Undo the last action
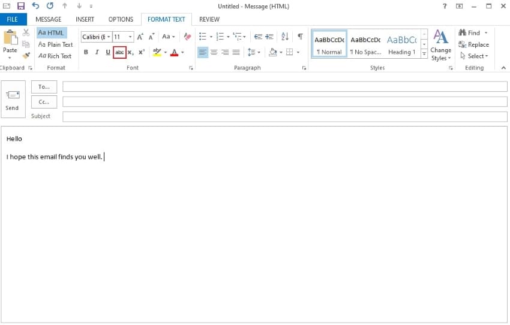Screen dimensions: 510x325 coord(35,6)
